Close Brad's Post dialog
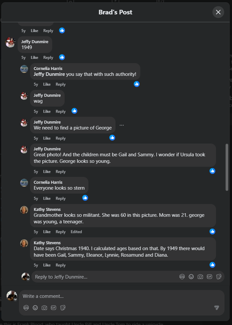Screen dimensions: 232x325 coord(218,12)
